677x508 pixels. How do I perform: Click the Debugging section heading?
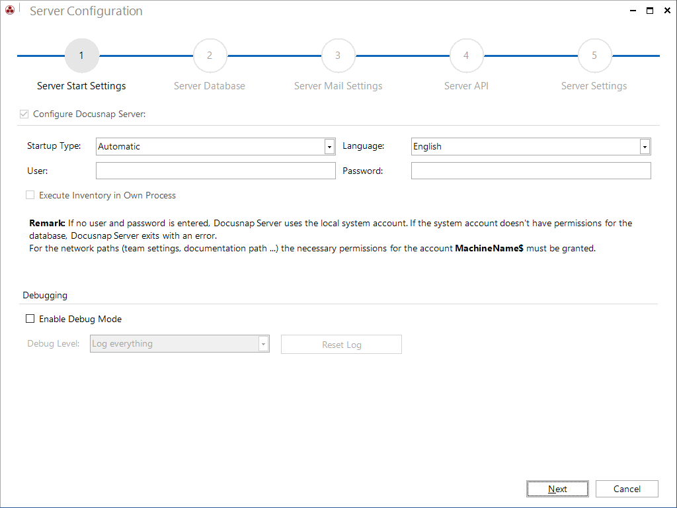coord(45,296)
